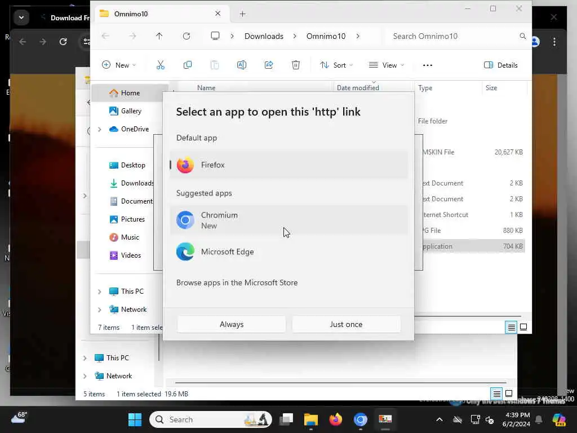577x433 pixels.
Task: Open Home in the navigation pane
Action: coord(130,93)
